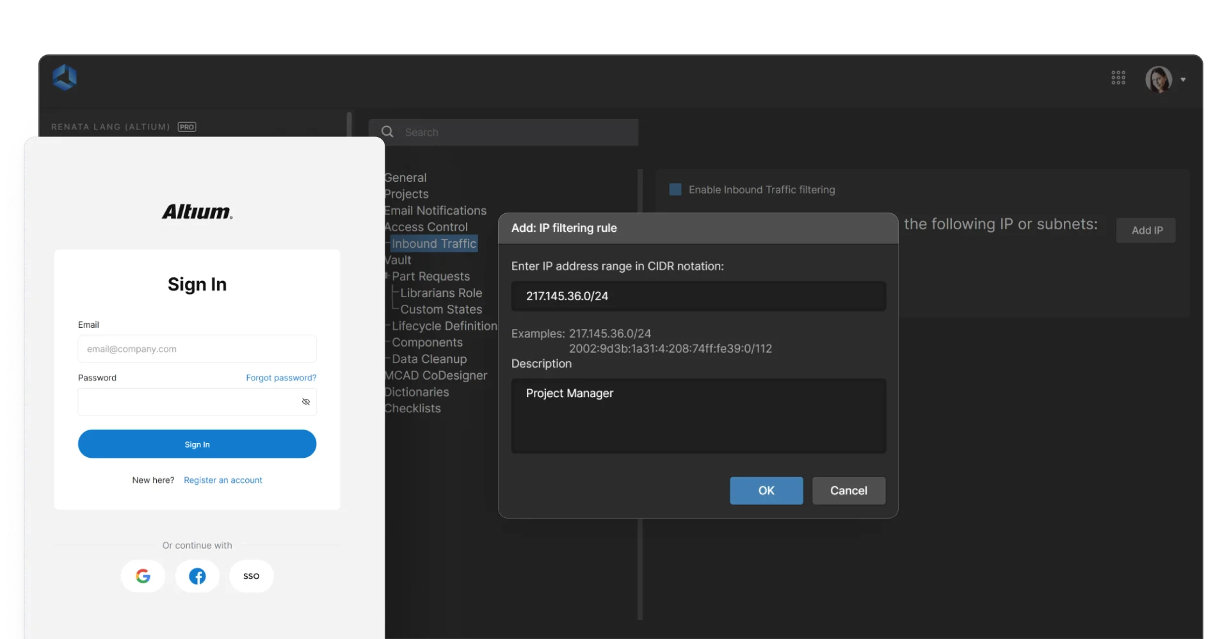Open MCAD CoDesigner settings
Viewport: 1229px width, 639px height.
436,375
